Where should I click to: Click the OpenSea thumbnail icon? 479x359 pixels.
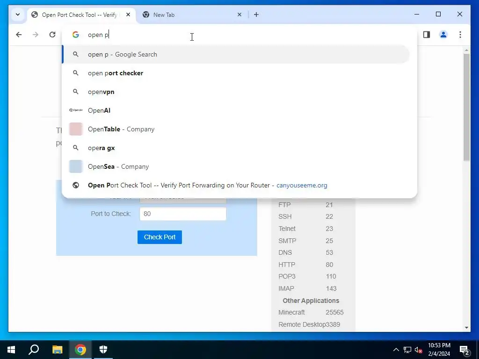76,167
